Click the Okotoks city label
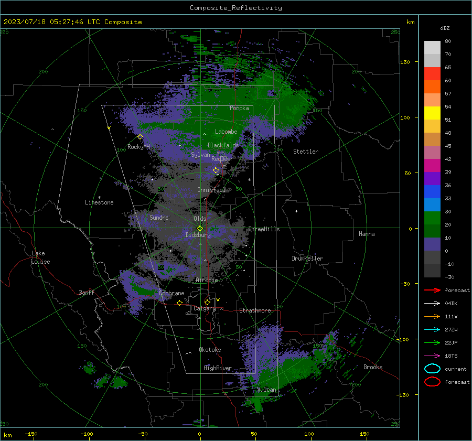Screen dimensions: 472x441 210,350
